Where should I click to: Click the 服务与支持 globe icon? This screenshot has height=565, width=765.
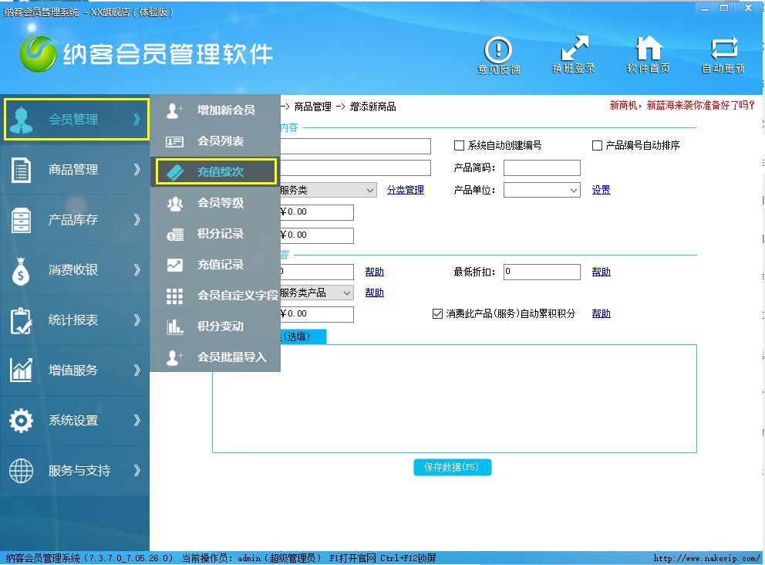[21, 471]
